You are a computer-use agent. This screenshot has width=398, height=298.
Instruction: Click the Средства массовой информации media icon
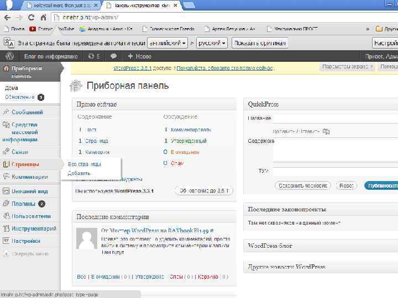[6, 124]
